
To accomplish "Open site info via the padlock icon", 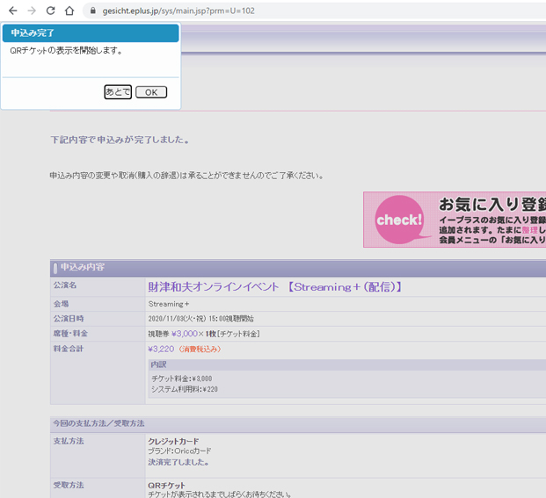I will click(91, 11).
